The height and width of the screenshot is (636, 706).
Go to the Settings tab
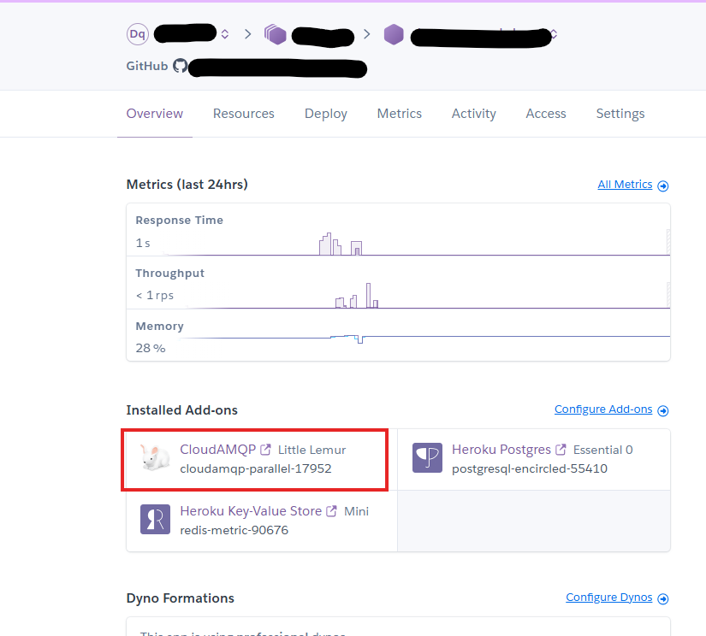620,114
